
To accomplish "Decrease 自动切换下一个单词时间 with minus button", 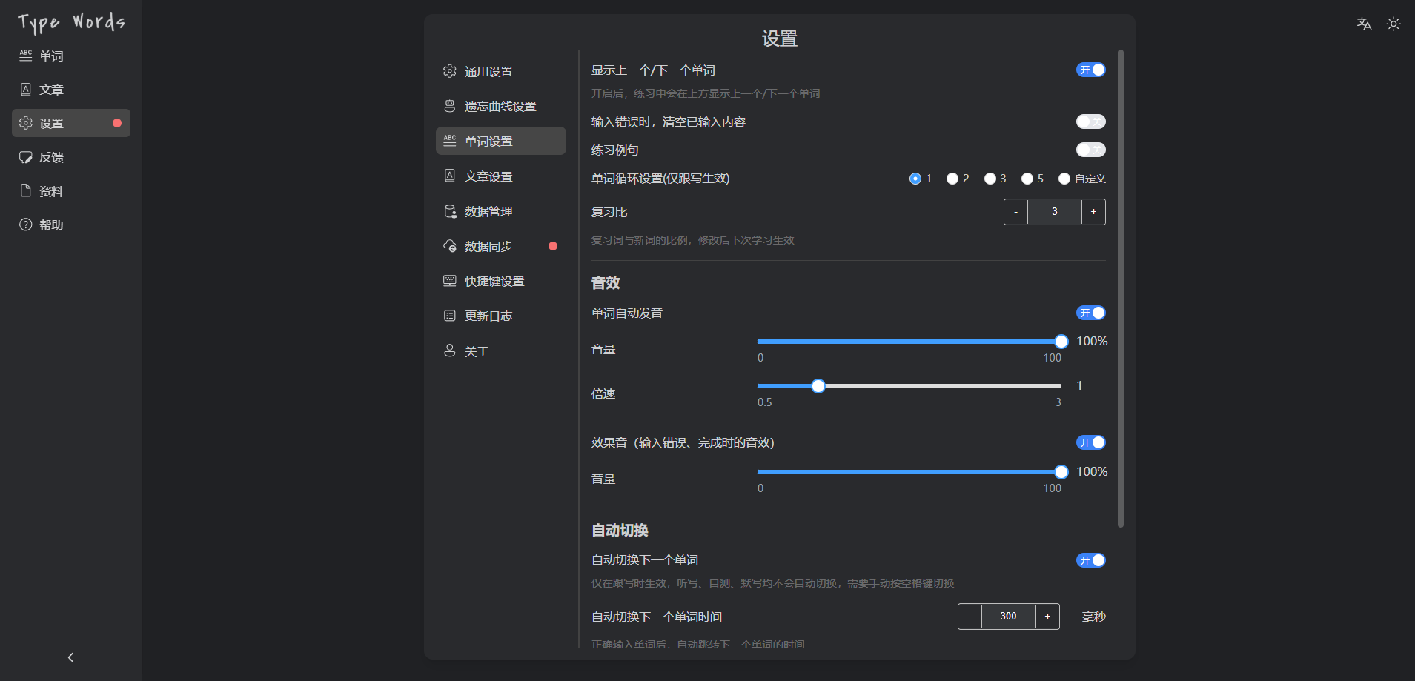I will (x=970, y=617).
